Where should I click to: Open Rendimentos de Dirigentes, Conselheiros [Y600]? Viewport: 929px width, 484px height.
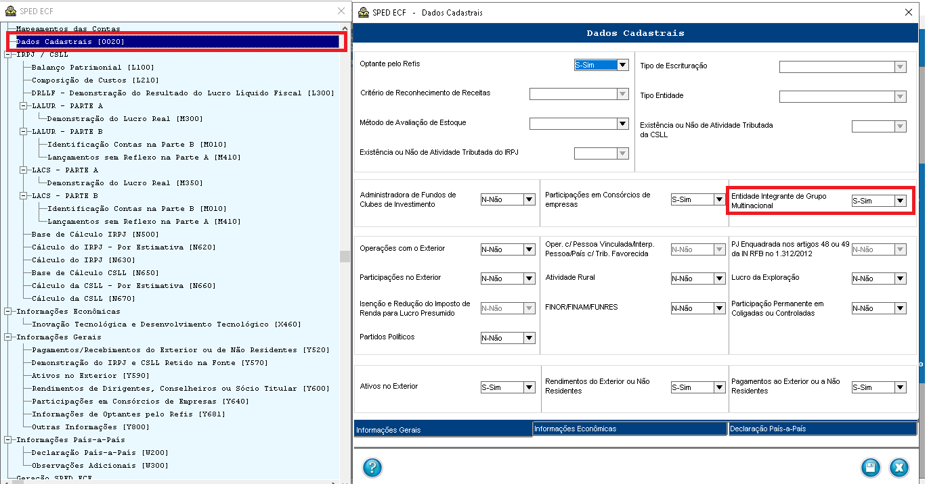(x=181, y=389)
